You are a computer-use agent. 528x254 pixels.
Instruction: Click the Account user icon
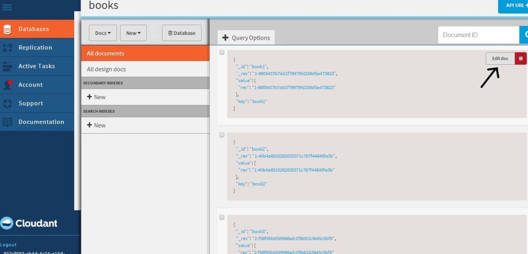click(x=7, y=85)
